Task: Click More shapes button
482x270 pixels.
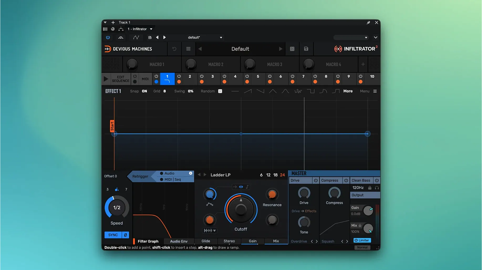Action: [x=348, y=91]
